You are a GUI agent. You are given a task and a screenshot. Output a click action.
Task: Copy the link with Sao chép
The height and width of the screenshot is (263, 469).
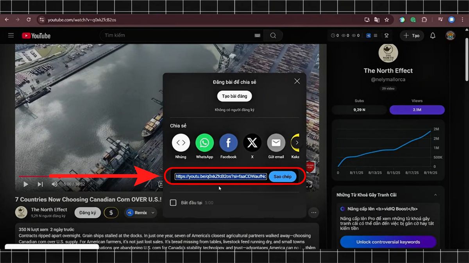[282, 176]
